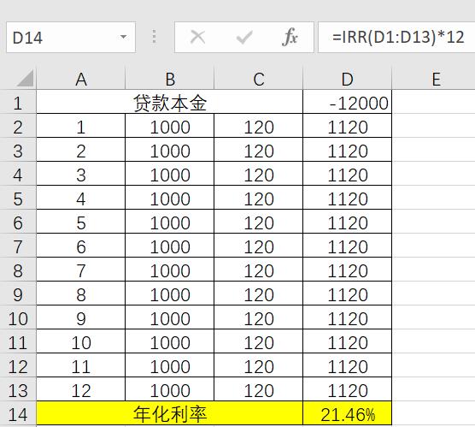This screenshot has height=427, width=475.
Task: Click the merged 贷款本金 cell
Action: coord(170,103)
